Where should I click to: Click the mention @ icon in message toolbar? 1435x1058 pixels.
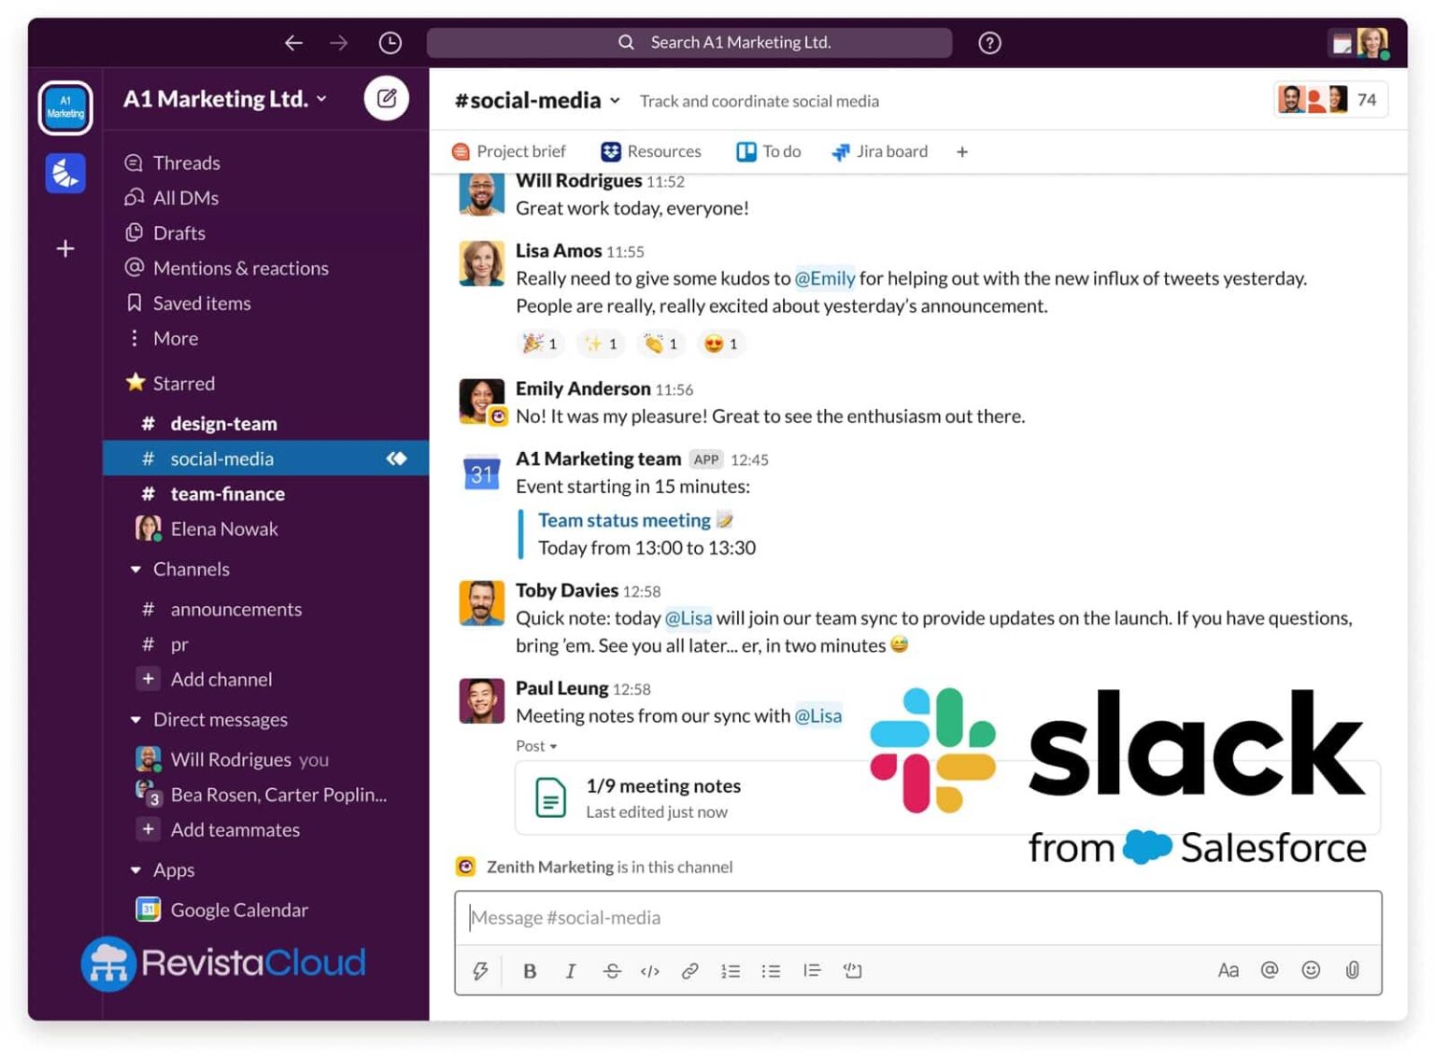[1270, 970]
